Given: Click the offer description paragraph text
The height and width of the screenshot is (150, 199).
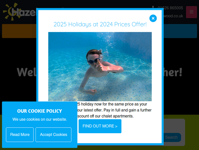Looking at the screenshot, I should [x=114, y=110].
